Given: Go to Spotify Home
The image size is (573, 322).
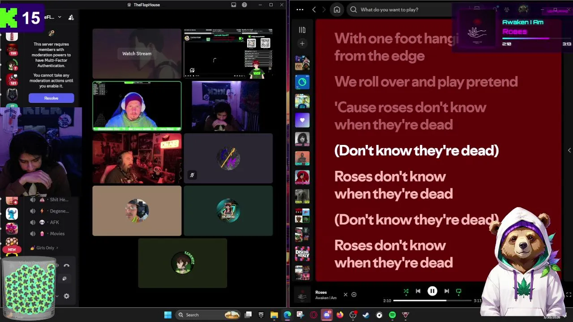Looking at the screenshot, I should tap(337, 9).
